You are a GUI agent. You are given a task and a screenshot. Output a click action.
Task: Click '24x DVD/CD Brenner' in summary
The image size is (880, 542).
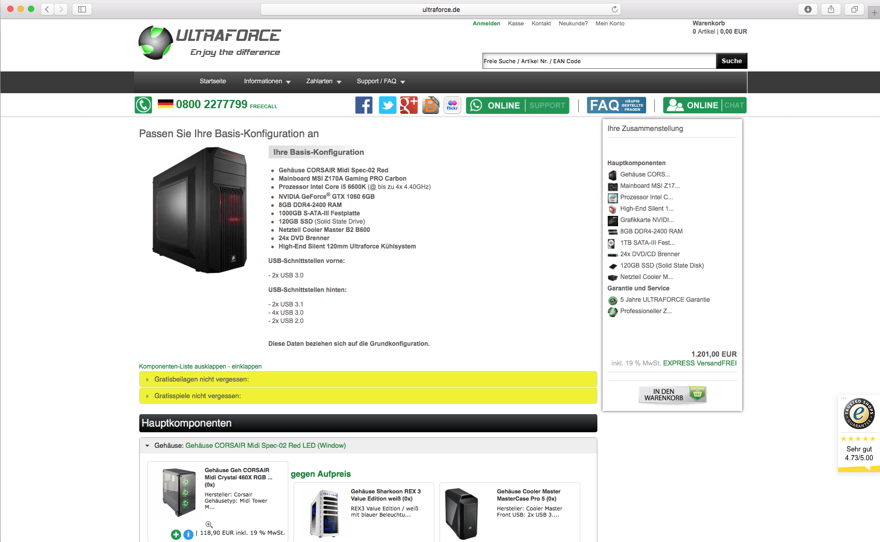tap(650, 254)
